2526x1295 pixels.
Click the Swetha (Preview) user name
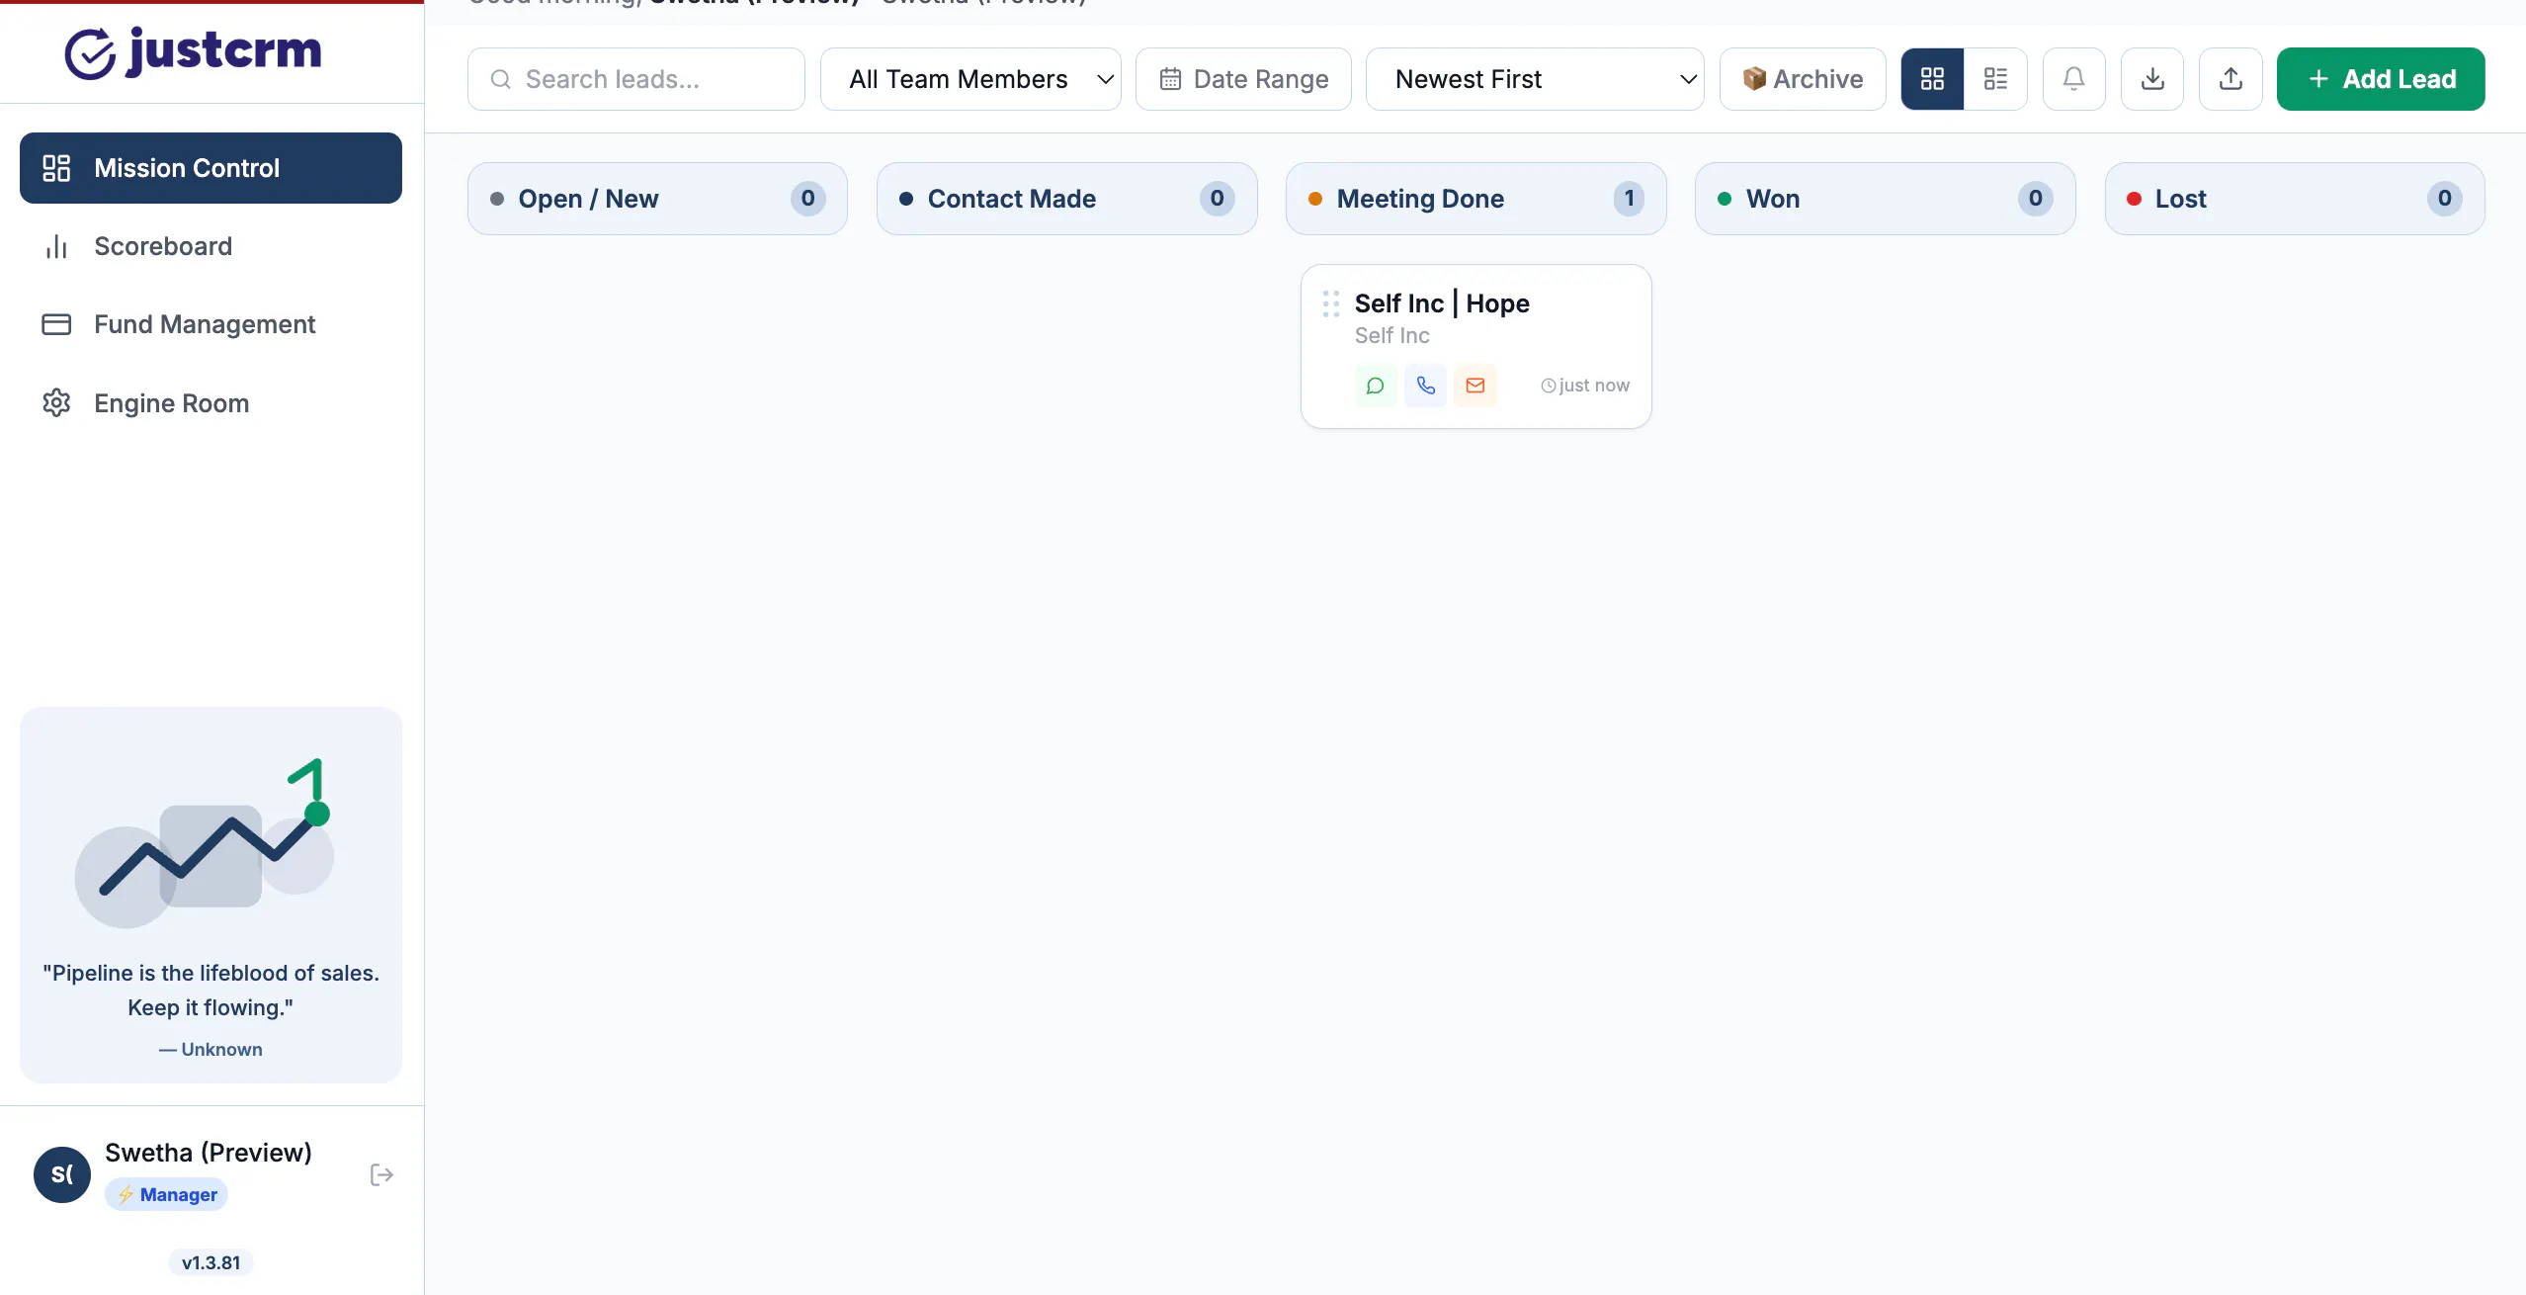pos(209,1153)
